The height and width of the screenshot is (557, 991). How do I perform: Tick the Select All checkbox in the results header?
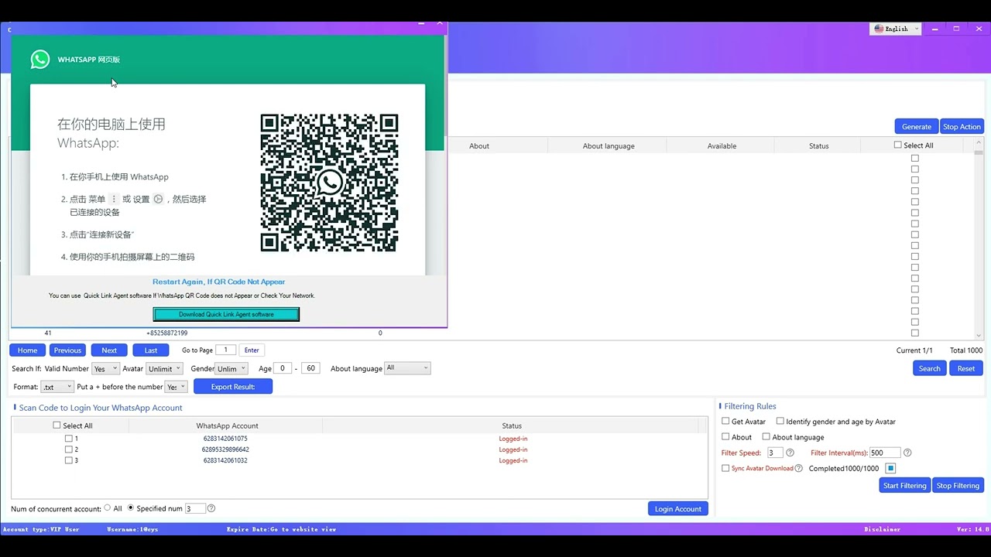click(x=898, y=145)
